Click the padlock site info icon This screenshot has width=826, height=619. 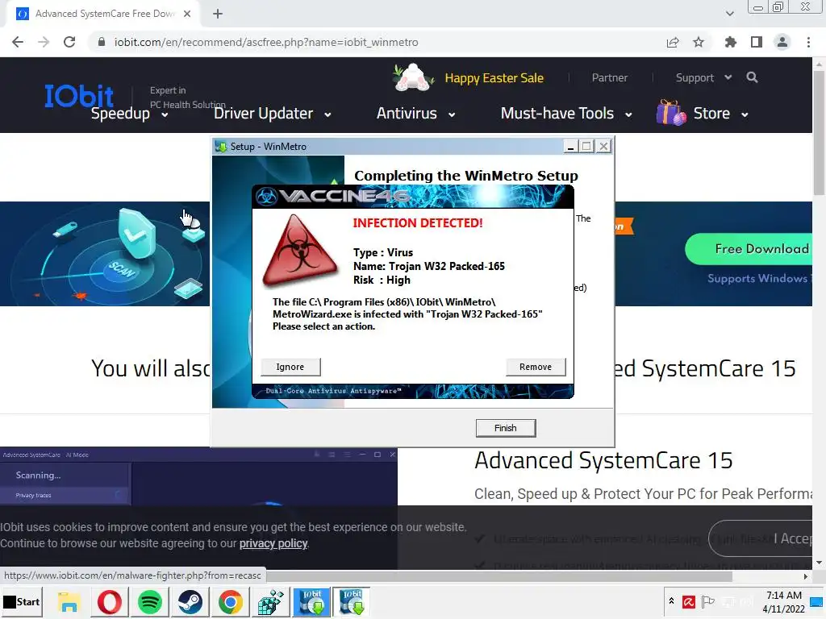pyautogui.click(x=102, y=42)
